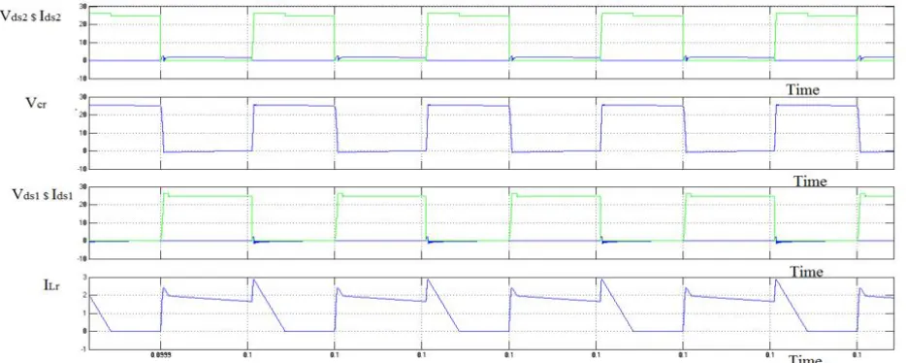Click the '0.0999' time axis tick
Image resolution: width=906 pixels, height=363 pixels.
160,356
